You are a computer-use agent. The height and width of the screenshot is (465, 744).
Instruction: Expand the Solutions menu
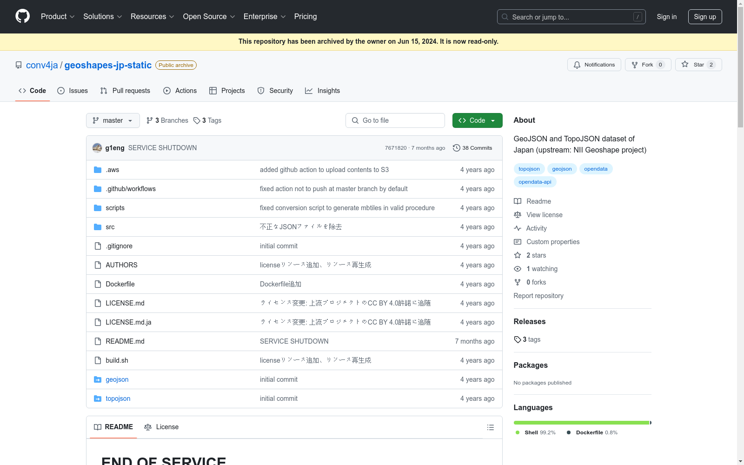pyautogui.click(x=103, y=16)
